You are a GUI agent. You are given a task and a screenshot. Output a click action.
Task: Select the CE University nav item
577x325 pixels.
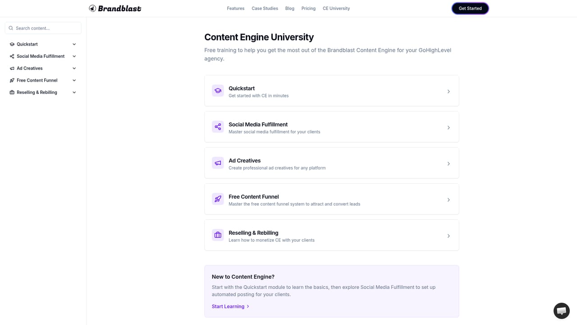coord(336,9)
